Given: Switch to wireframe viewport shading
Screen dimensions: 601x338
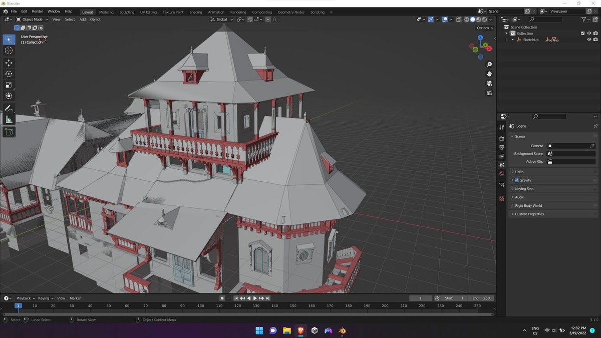Looking at the screenshot, I should (466, 20).
